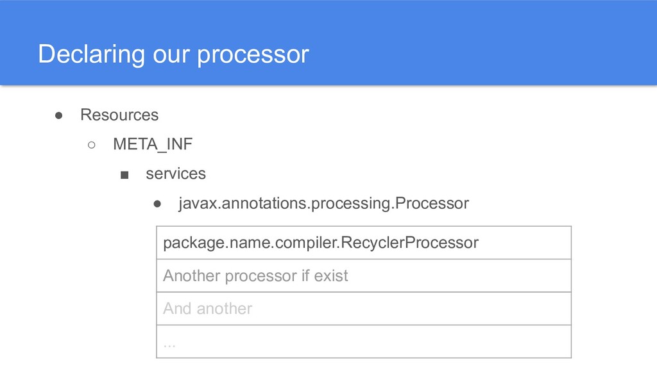Select the Resources list item text
Viewport: 657px width, 369px height.
[119, 115]
